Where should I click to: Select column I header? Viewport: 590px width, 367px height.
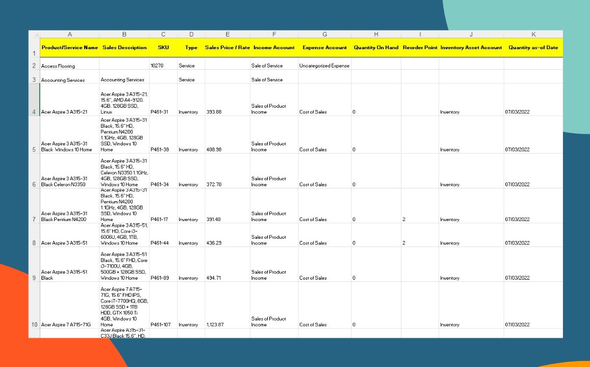[x=420, y=34]
